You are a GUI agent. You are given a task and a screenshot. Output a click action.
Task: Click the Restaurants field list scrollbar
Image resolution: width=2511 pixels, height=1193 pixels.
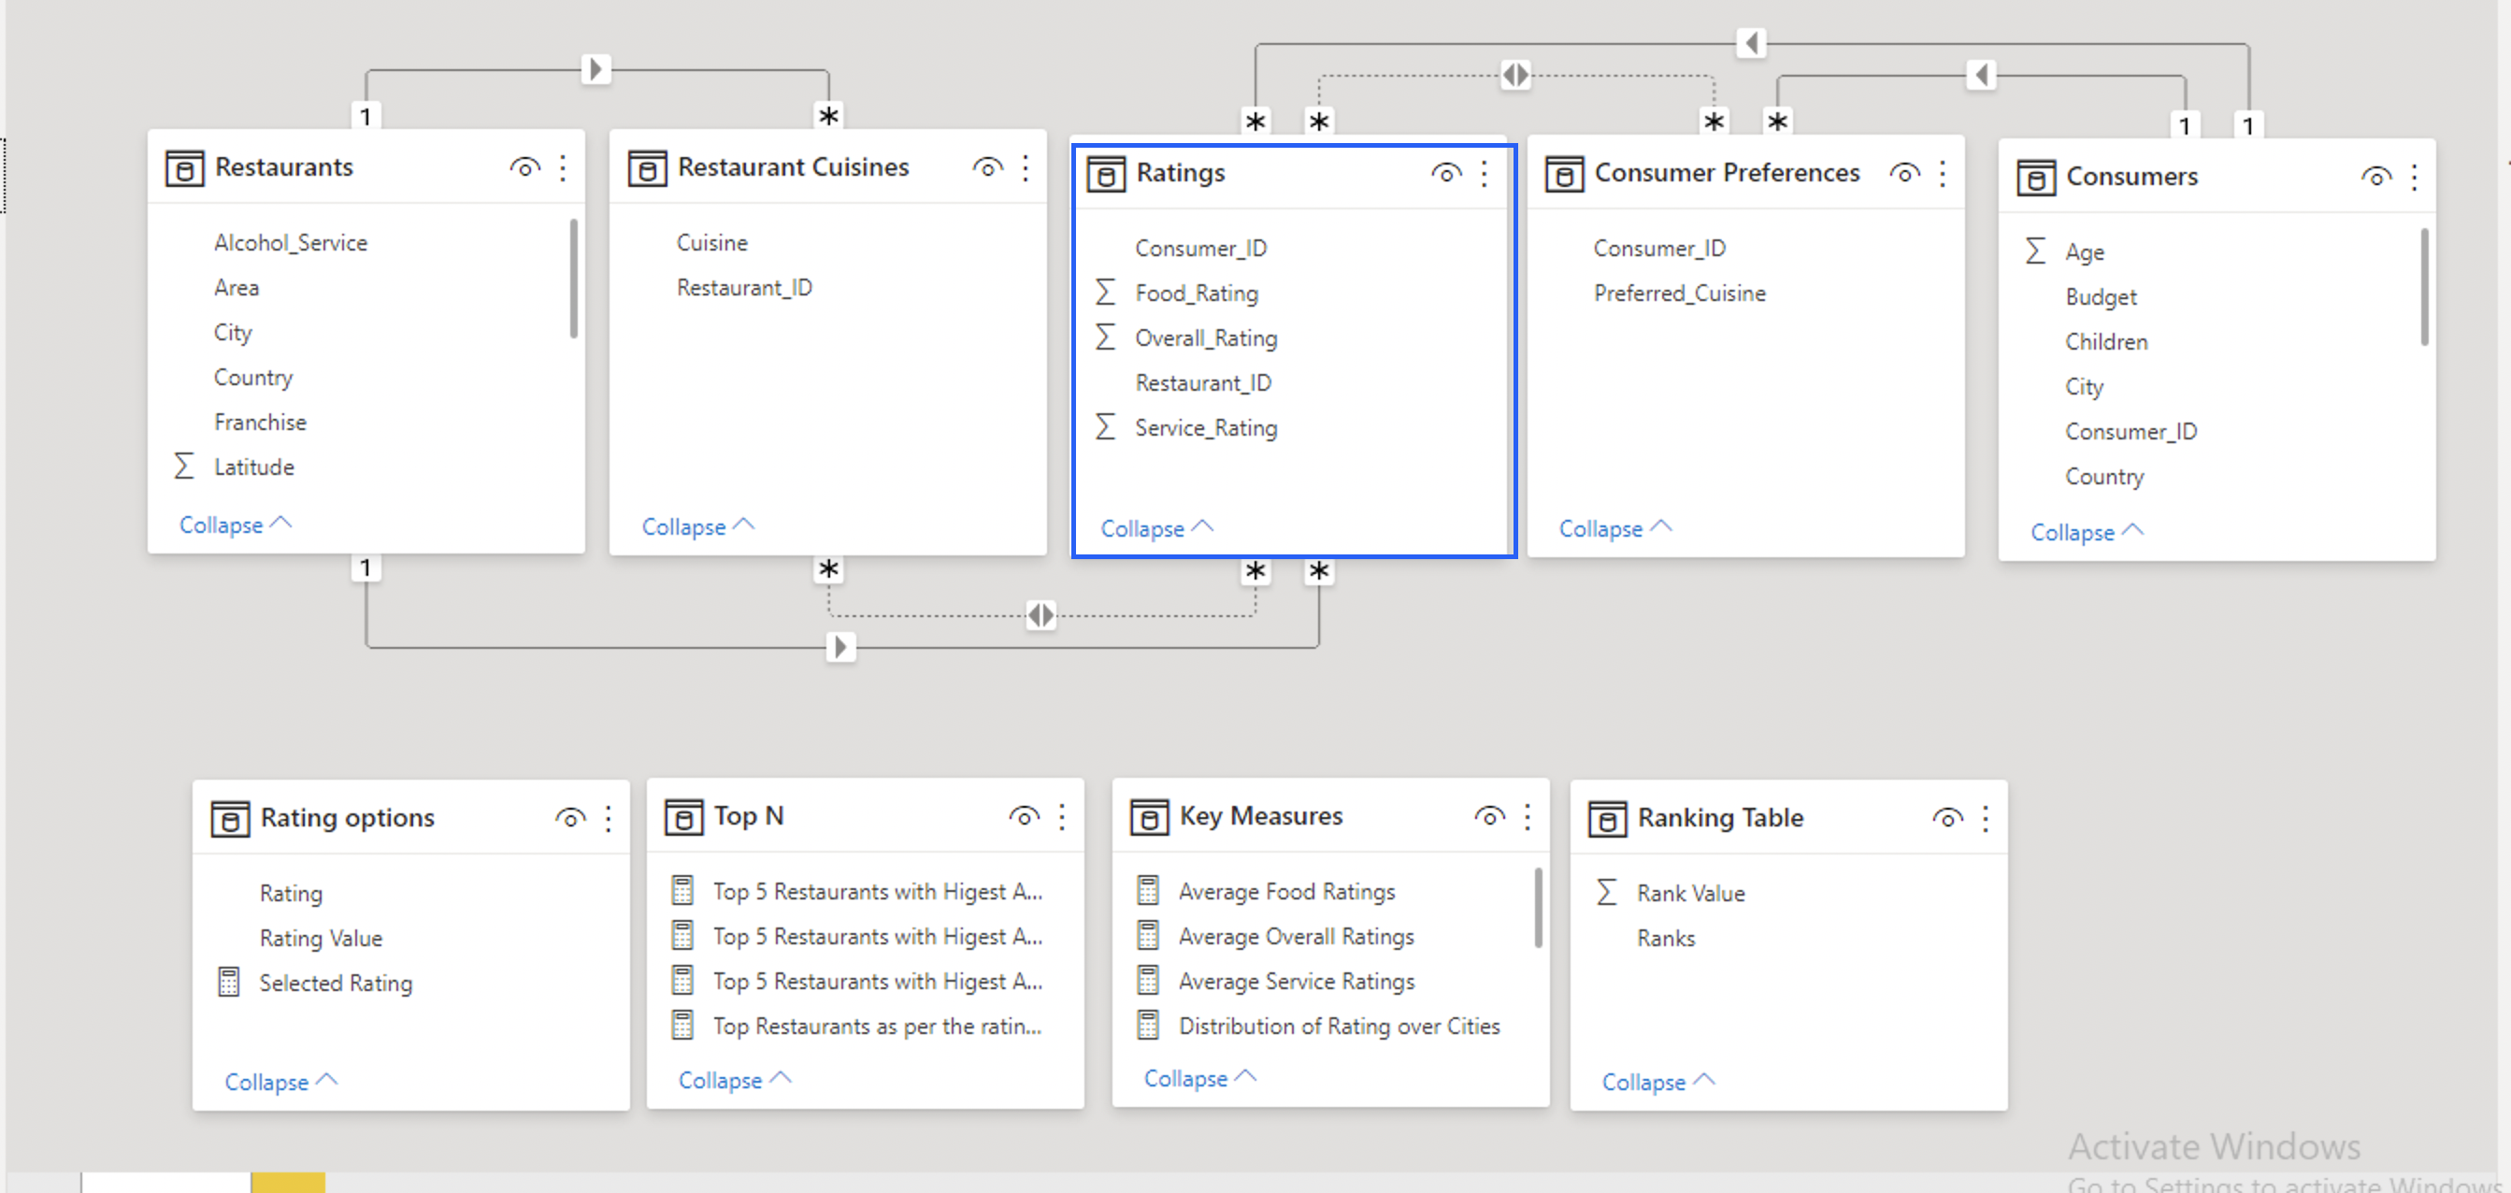574,278
